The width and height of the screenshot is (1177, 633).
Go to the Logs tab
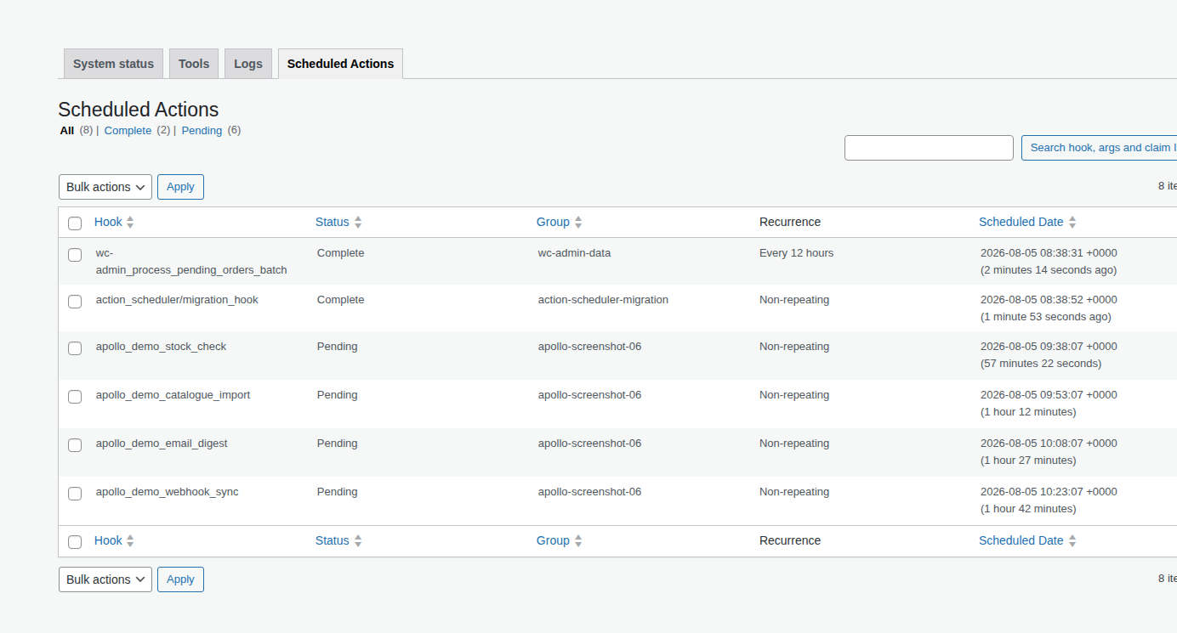coord(248,64)
